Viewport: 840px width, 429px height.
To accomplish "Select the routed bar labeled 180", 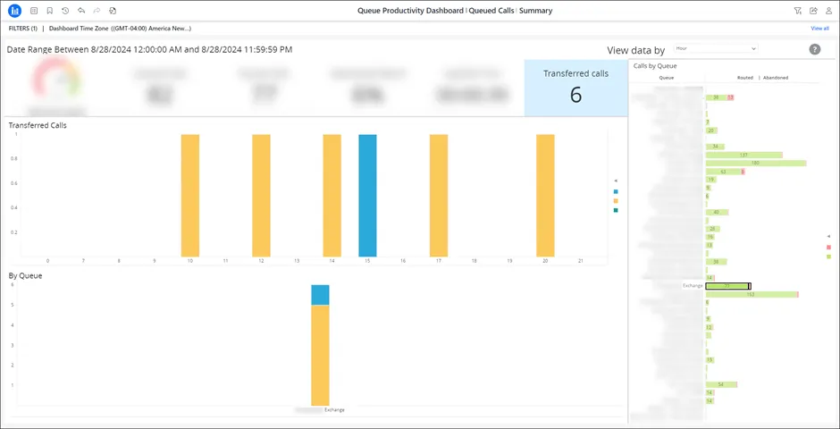I will [756, 164].
